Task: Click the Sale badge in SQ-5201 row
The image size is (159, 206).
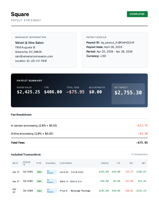Action: point(39,172)
